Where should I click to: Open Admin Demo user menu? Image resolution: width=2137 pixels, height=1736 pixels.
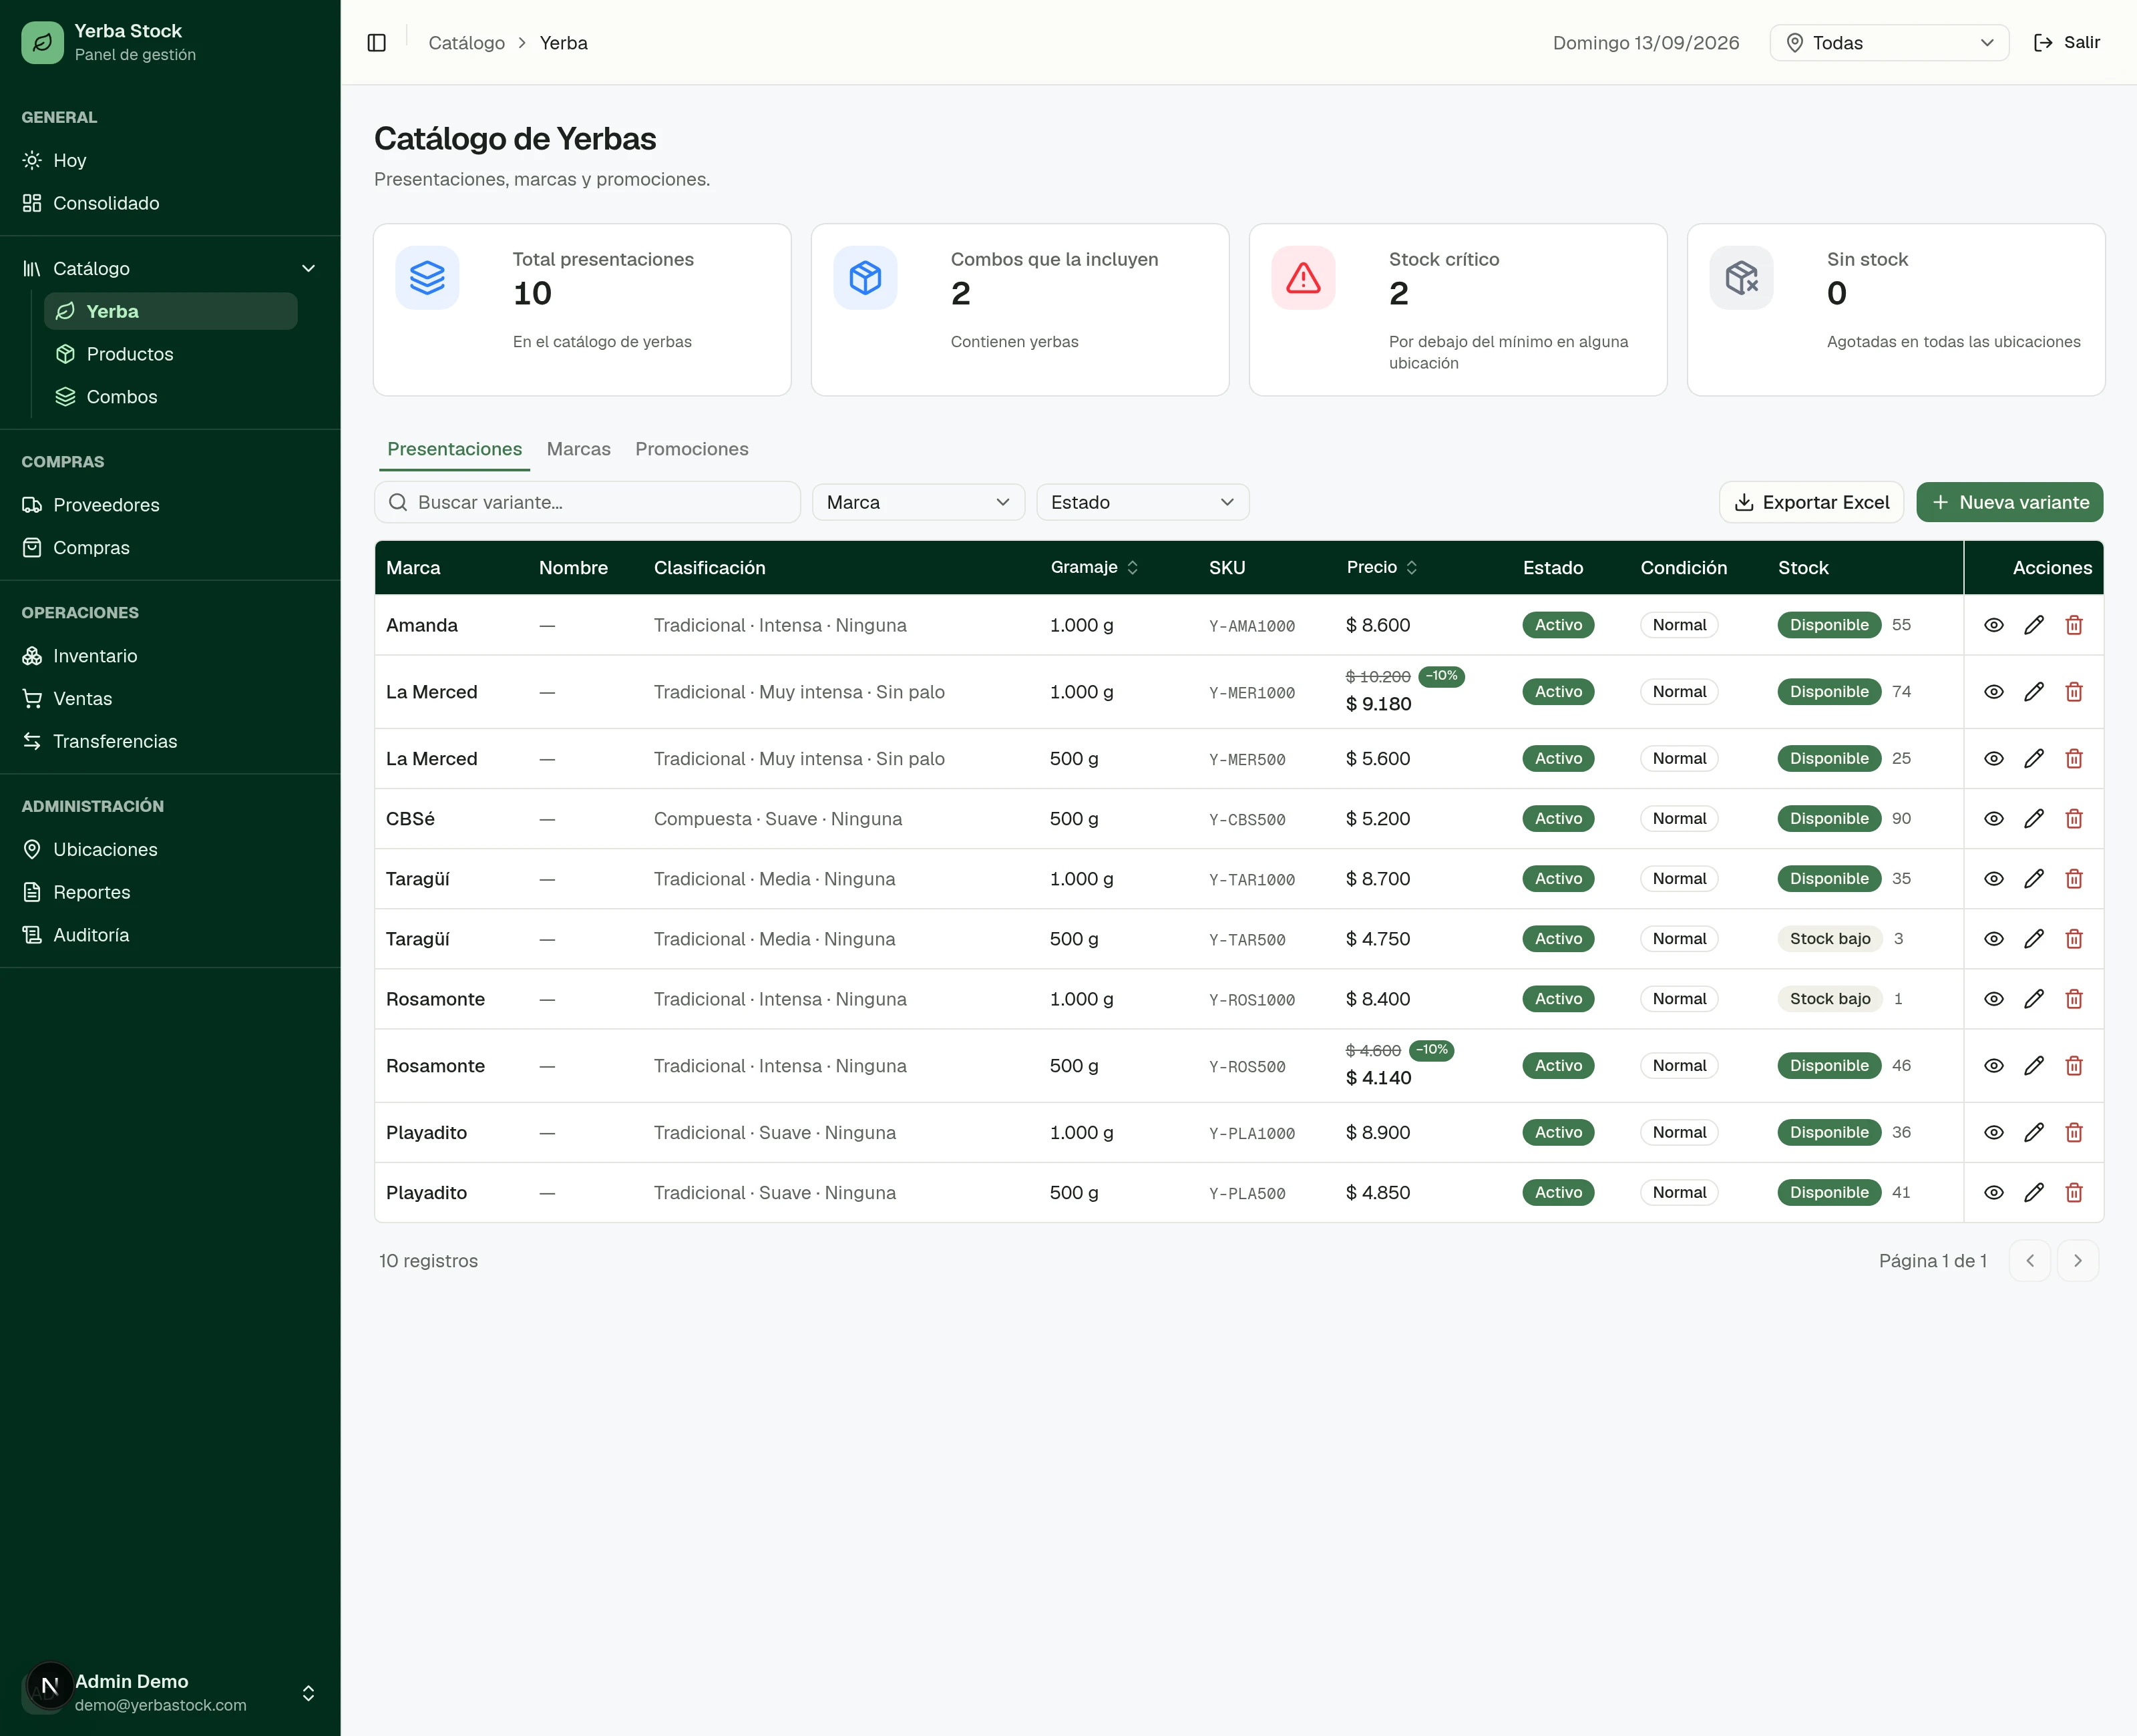click(x=170, y=1693)
